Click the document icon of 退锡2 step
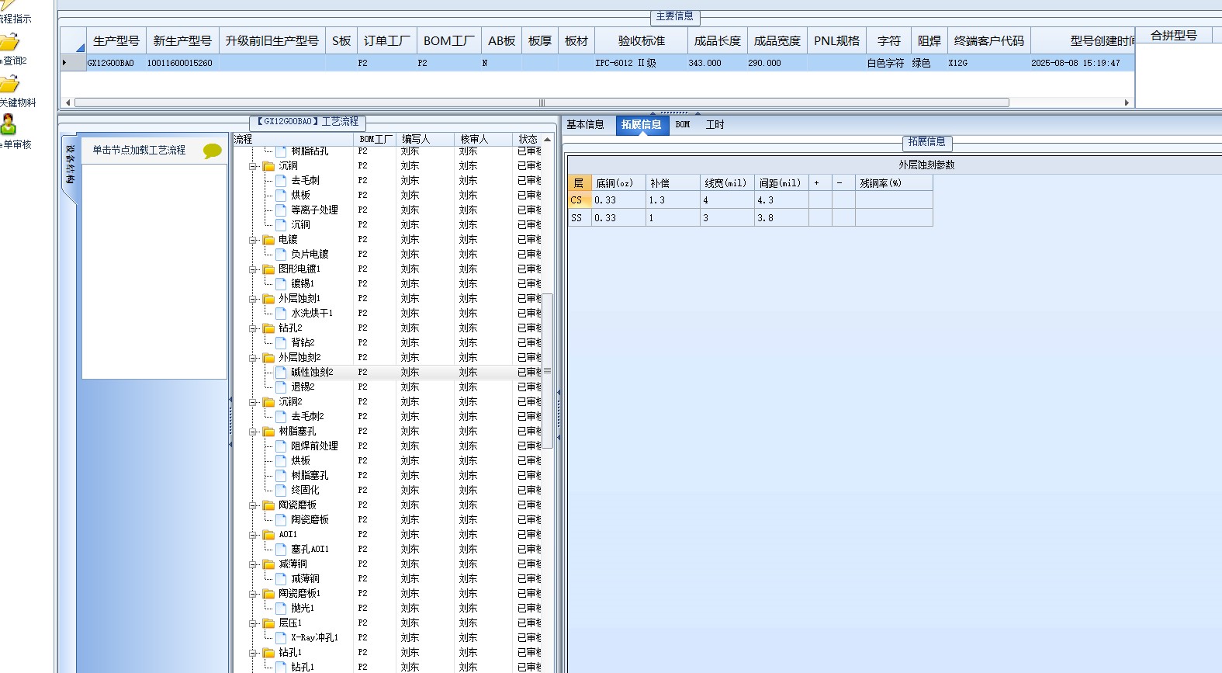 point(282,387)
